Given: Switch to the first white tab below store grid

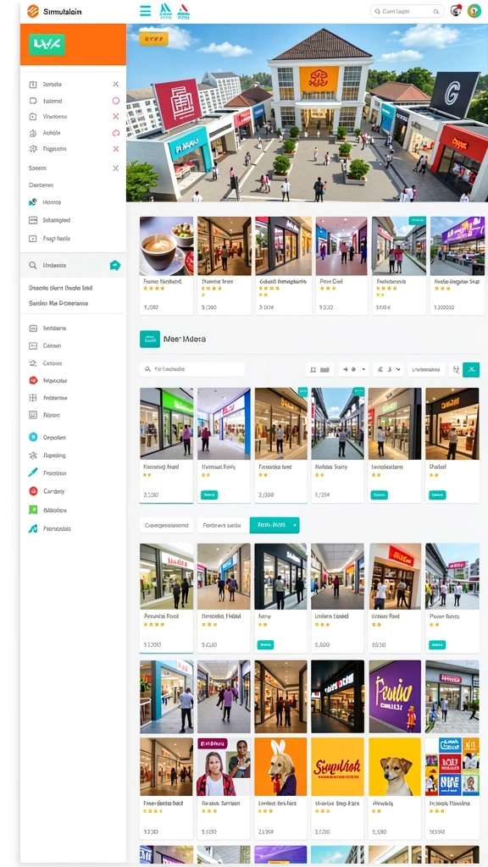Looking at the screenshot, I should [167, 525].
